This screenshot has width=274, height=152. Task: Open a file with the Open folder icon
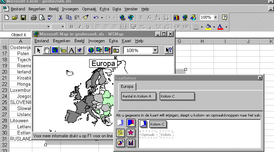pos(15,18)
